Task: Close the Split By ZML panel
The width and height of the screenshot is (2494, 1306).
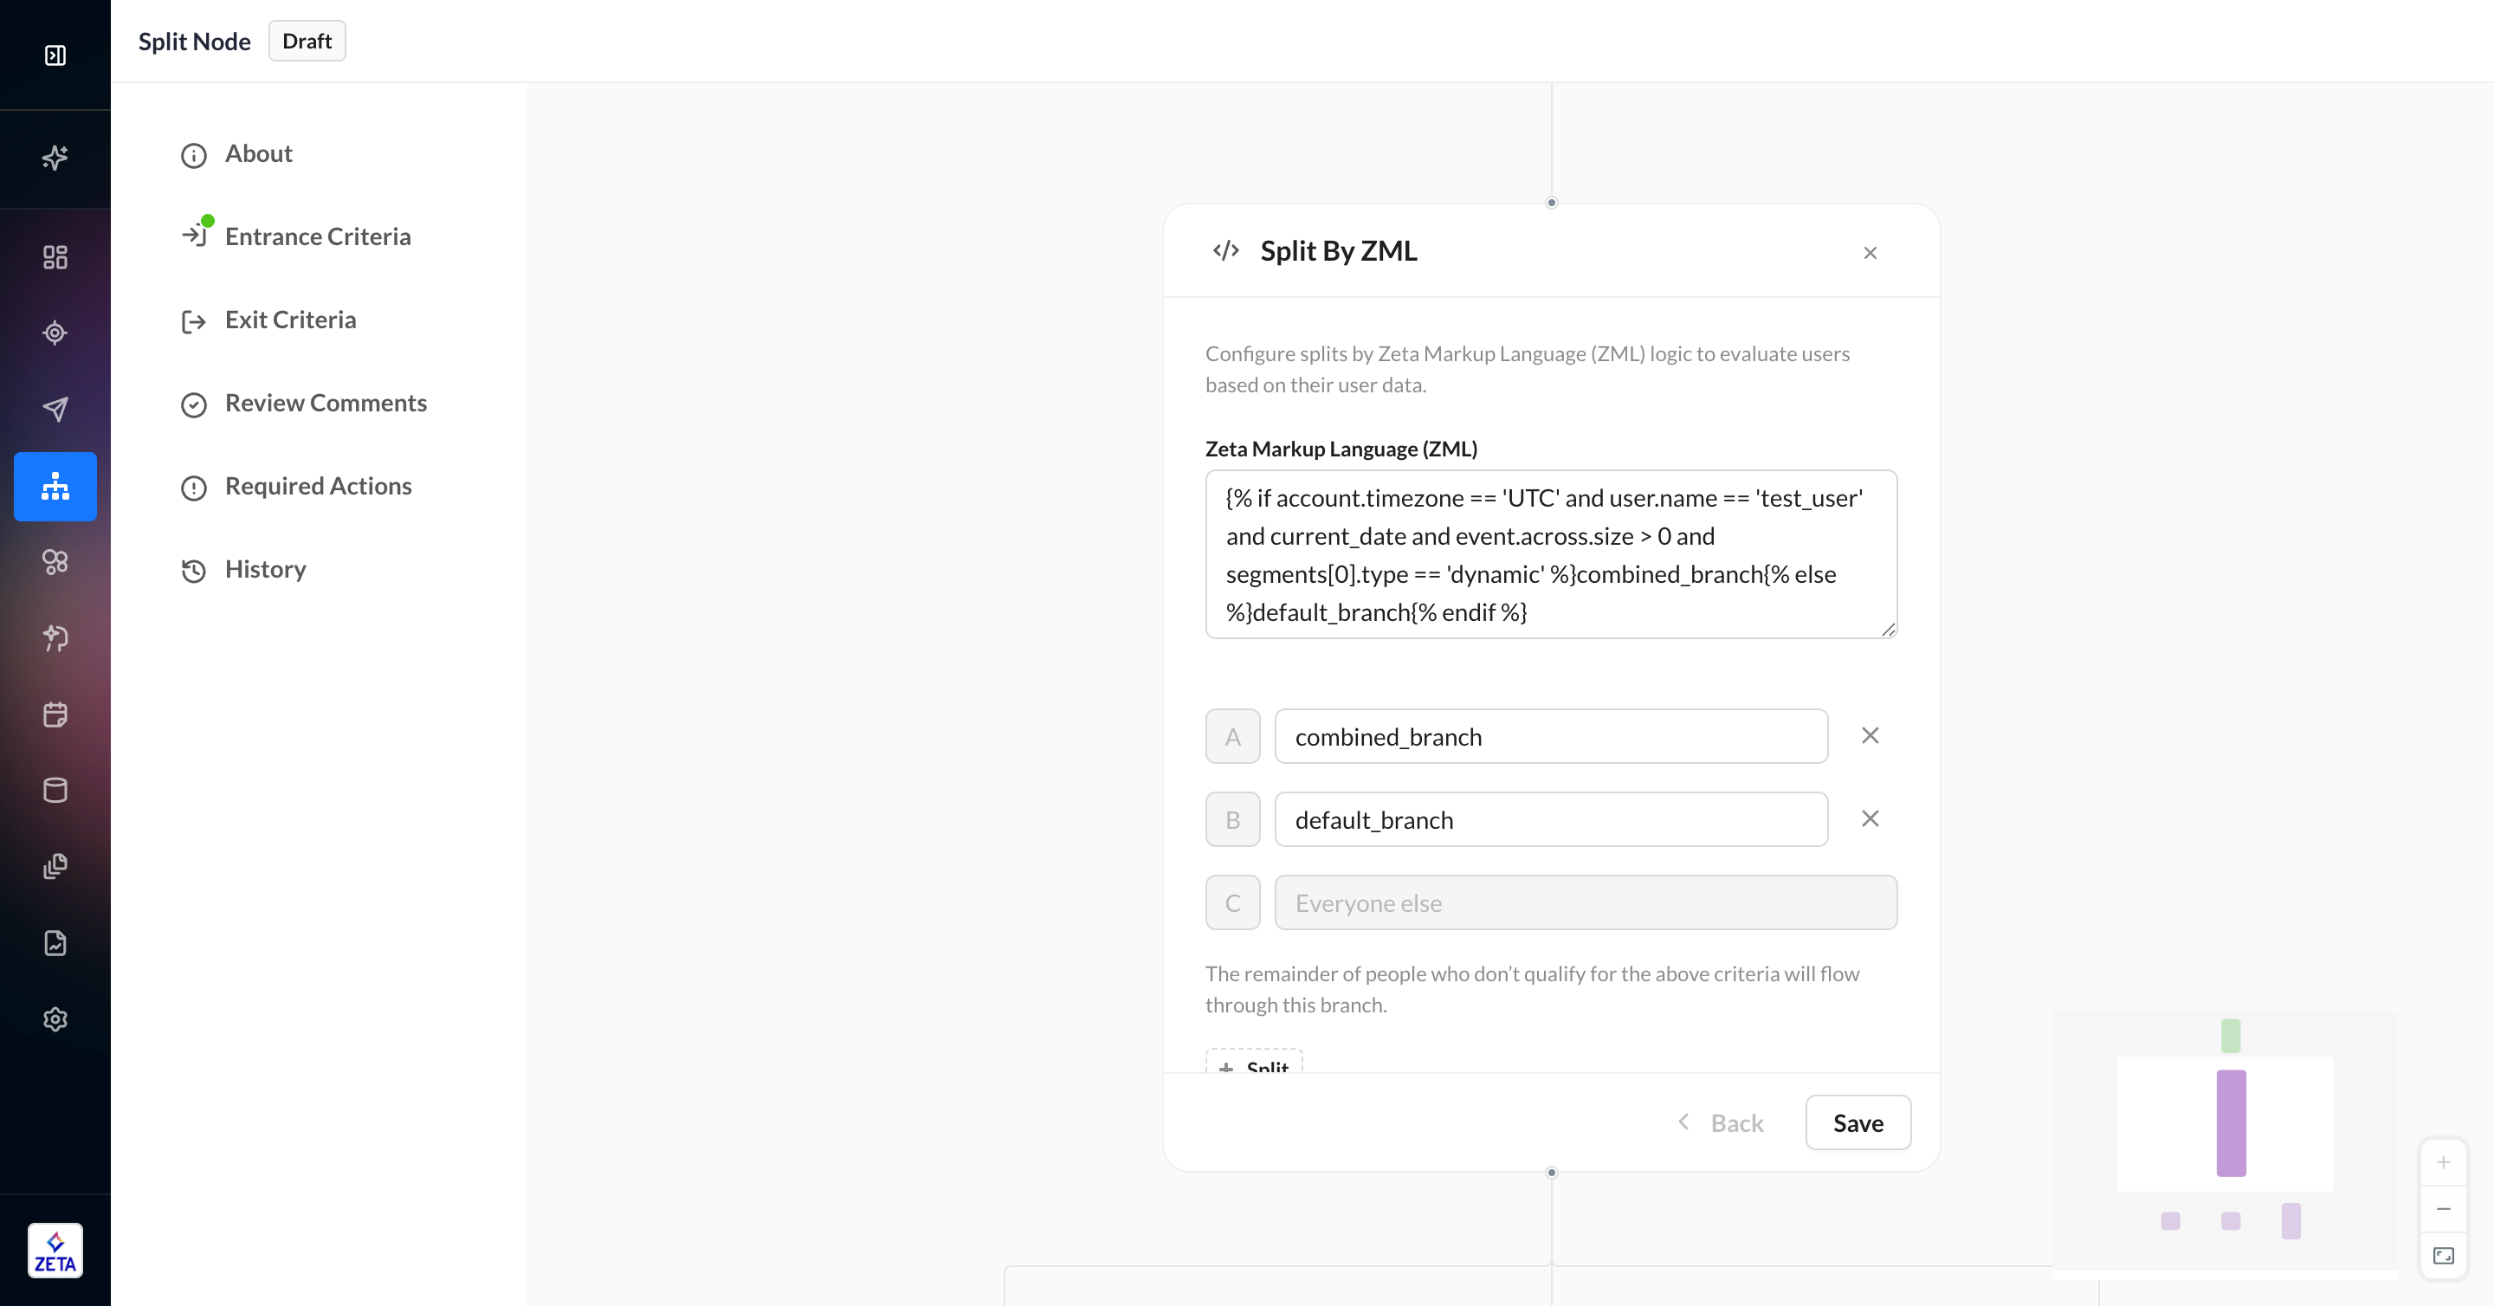Action: tap(1870, 253)
